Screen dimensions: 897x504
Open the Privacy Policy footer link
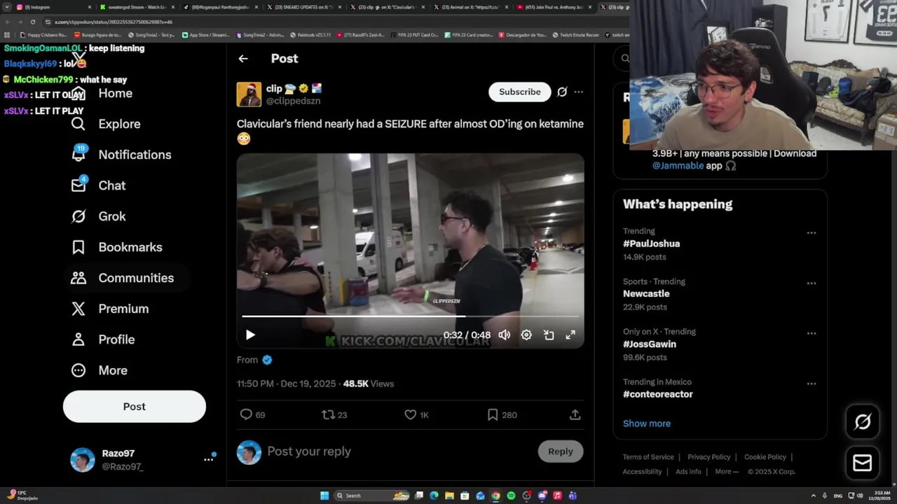pyautogui.click(x=708, y=457)
